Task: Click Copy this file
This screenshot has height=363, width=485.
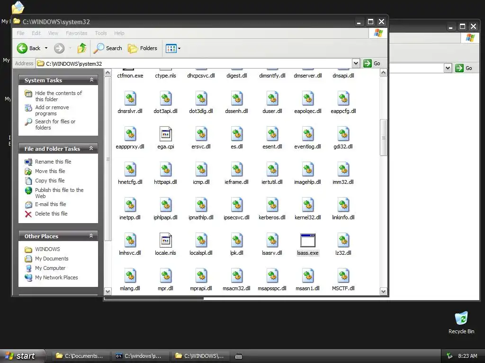Action: (49, 181)
